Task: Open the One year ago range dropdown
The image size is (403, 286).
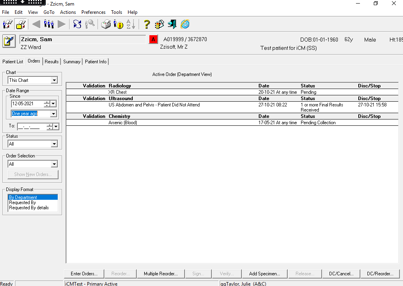Action: pos(53,114)
